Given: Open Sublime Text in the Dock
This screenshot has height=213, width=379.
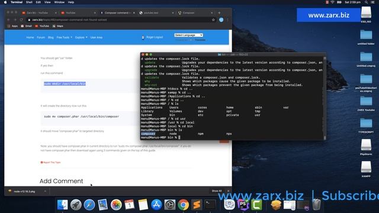Looking at the screenshot, I should (197, 205).
